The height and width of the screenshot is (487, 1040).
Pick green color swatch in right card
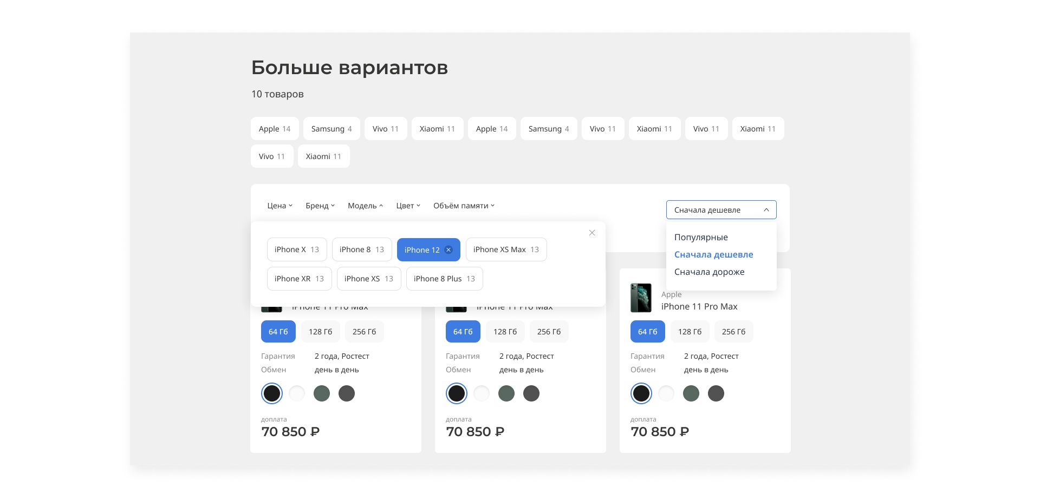coord(691,393)
